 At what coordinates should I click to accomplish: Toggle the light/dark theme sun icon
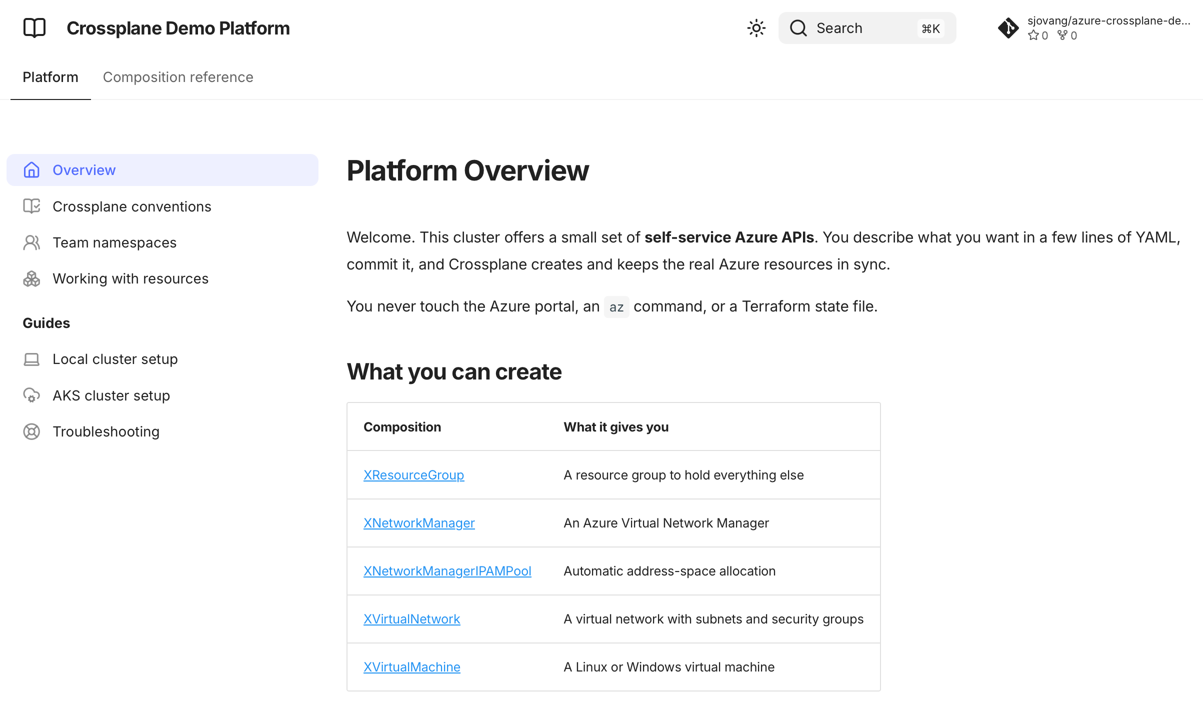[x=756, y=28]
